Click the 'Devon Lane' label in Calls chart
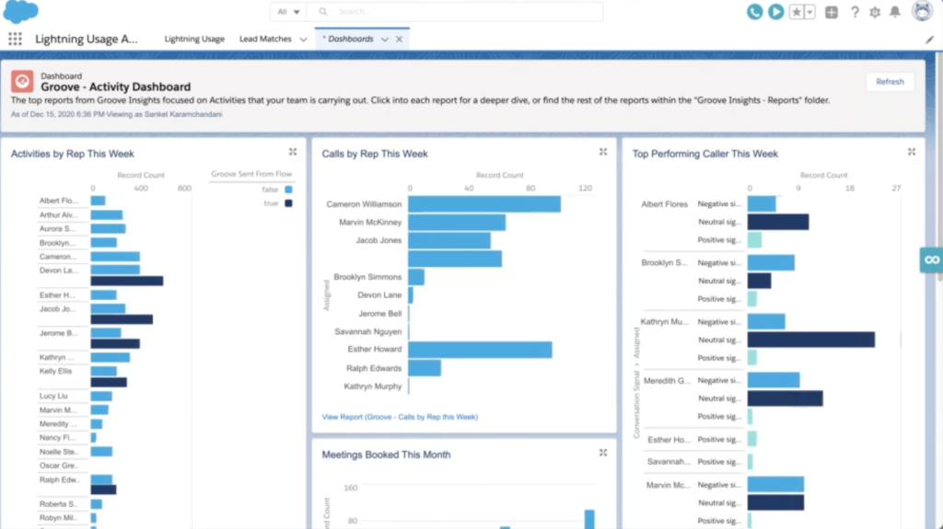 379,295
